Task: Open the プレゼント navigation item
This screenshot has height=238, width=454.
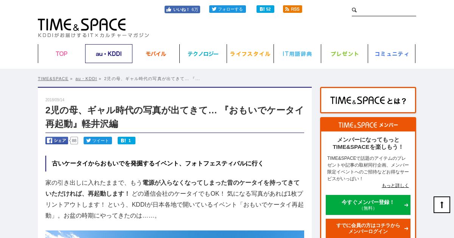Action: (345, 54)
